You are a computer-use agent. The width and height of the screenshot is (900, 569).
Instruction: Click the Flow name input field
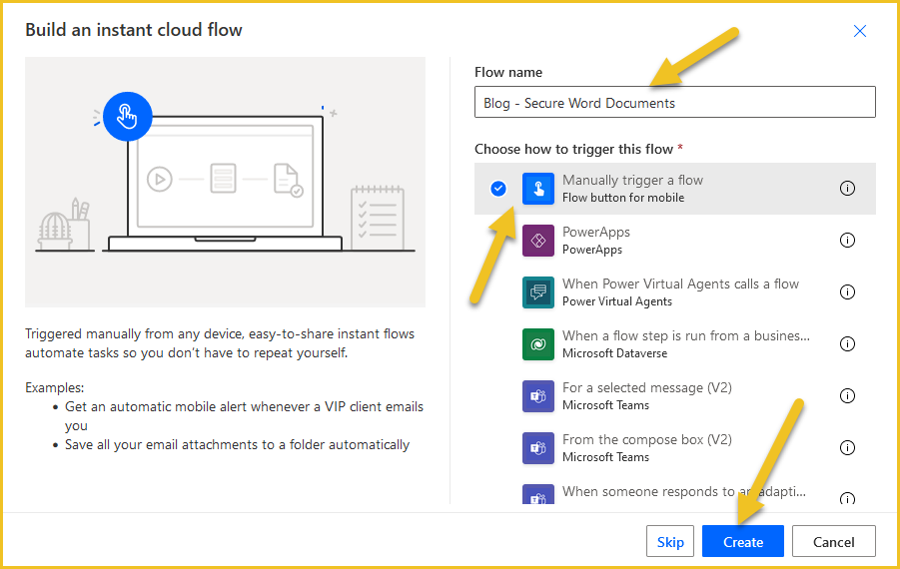[675, 102]
